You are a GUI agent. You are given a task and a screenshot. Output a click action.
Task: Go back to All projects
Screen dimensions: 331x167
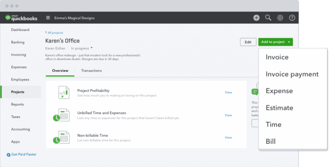point(54,33)
